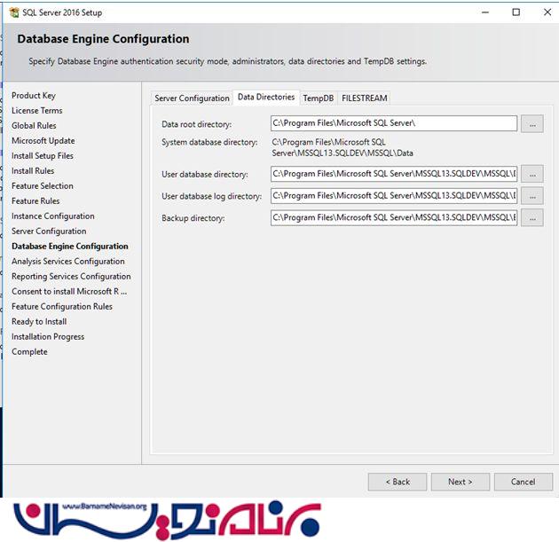Click inside the Data root directory field

click(393, 124)
